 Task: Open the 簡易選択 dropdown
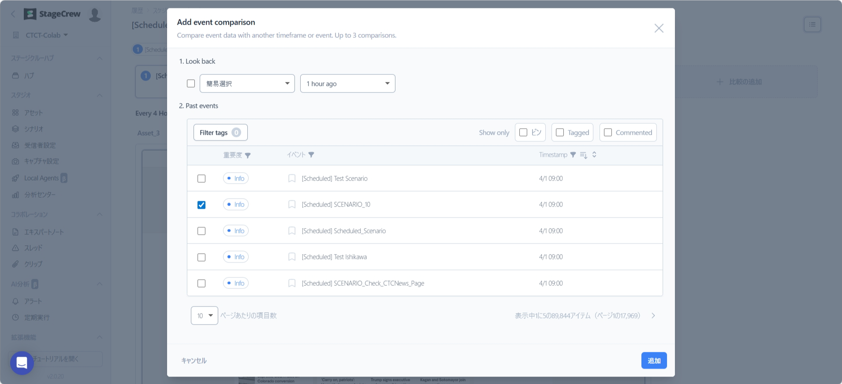tap(247, 84)
